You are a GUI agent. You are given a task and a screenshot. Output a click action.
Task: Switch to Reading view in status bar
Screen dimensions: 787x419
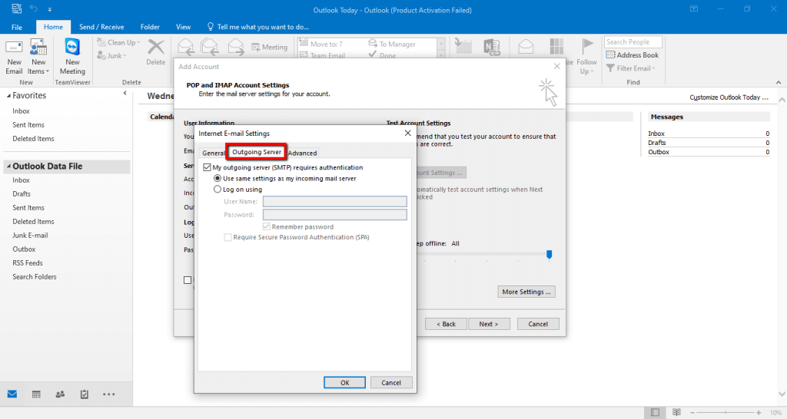pos(676,413)
